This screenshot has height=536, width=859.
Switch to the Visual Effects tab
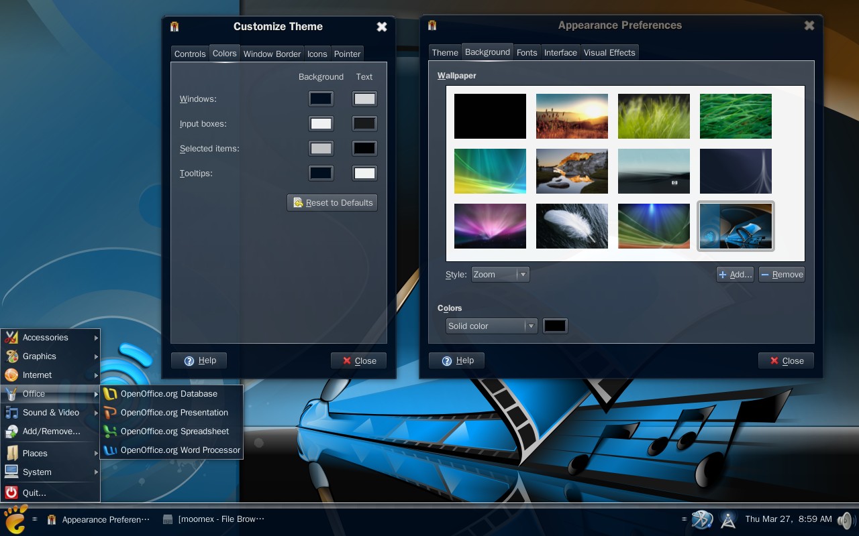[x=609, y=52]
